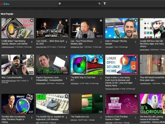Open the TechLinked channel link
Screen dimensions: 165x124
pos(109,47)
